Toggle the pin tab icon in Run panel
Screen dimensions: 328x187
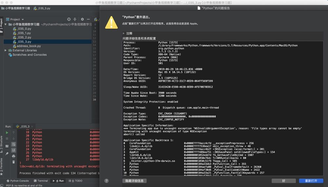[7, 154]
